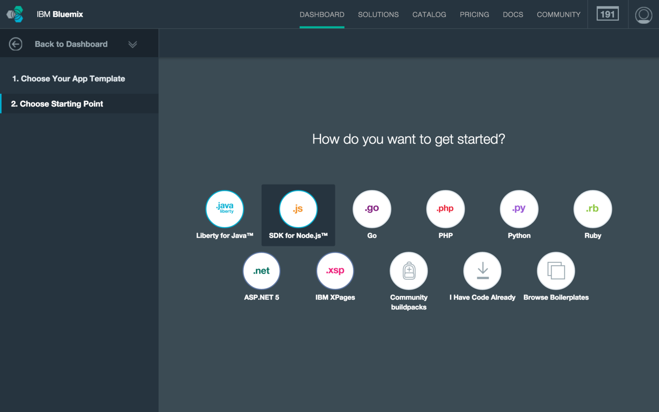Pick the ASP.NET 5 icon
Image resolution: width=659 pixels, height=412 pixels.
pyautogui.click(x=262, y=271)
